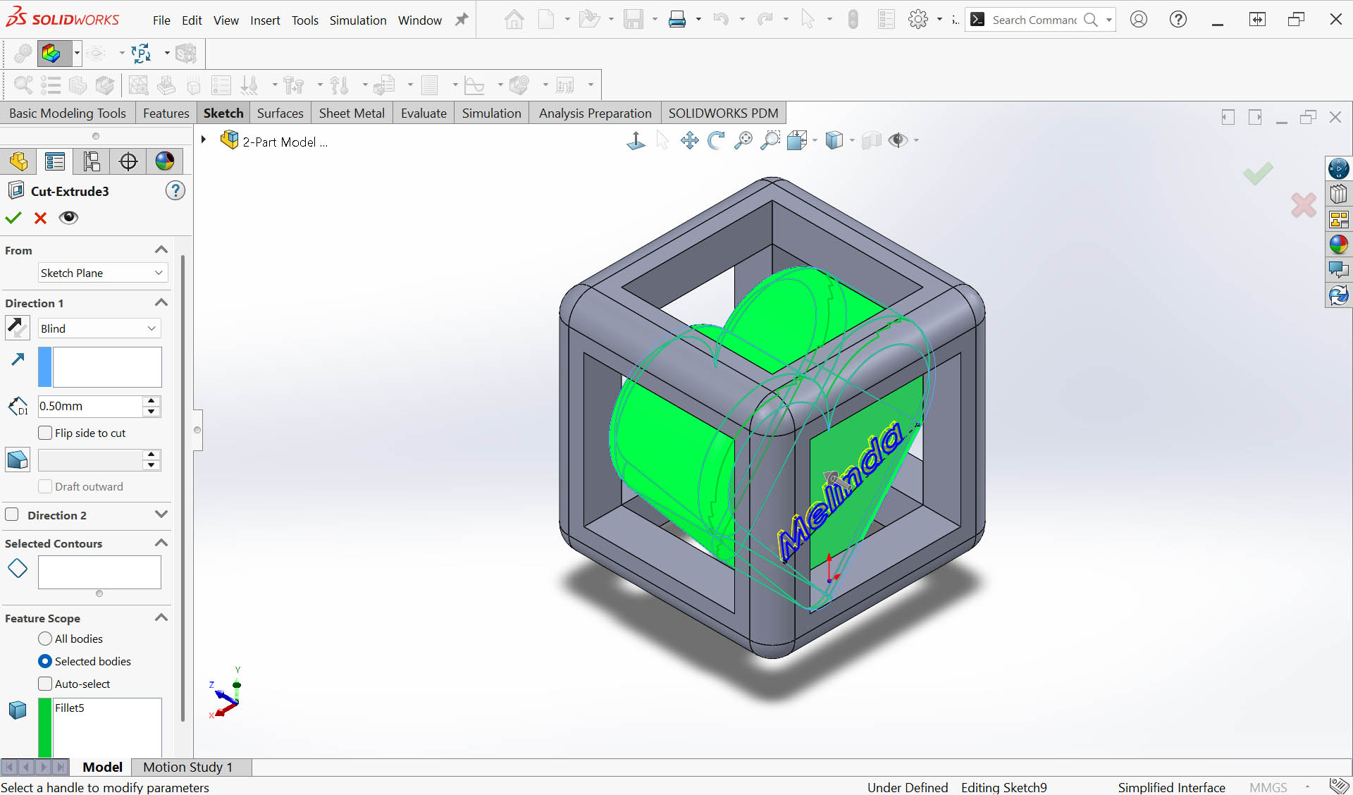Collapse the Selected Contours section

[x=161, y=543]
